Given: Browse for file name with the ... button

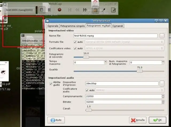Looking at the screenshot, I should point(162,36).
